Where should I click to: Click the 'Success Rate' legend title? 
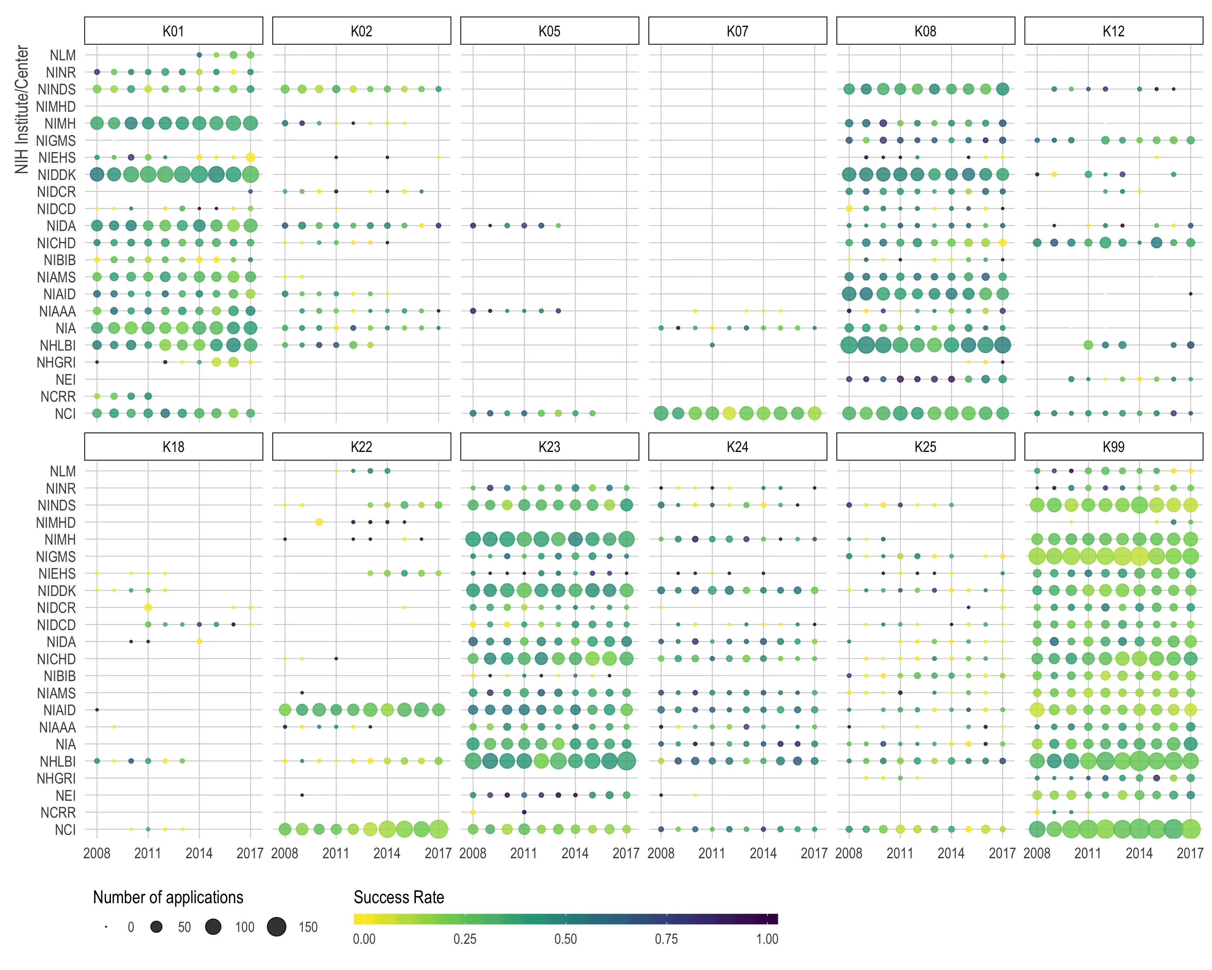click(399, 897)
